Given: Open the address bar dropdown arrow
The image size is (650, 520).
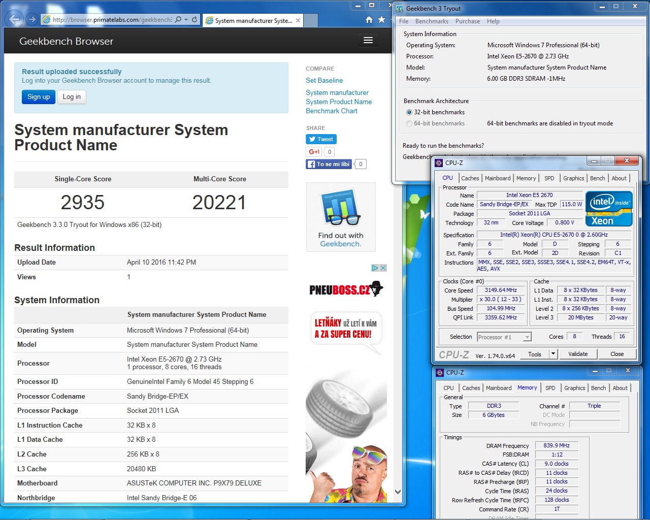Looking at the screenshot, I should (x=186, y=20).
